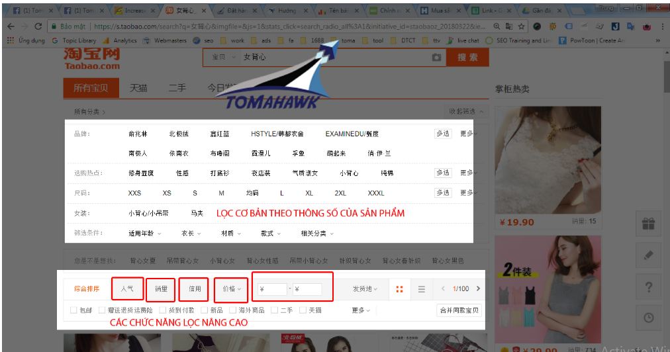Tick the 新品 checkbox

click(205, 310)
